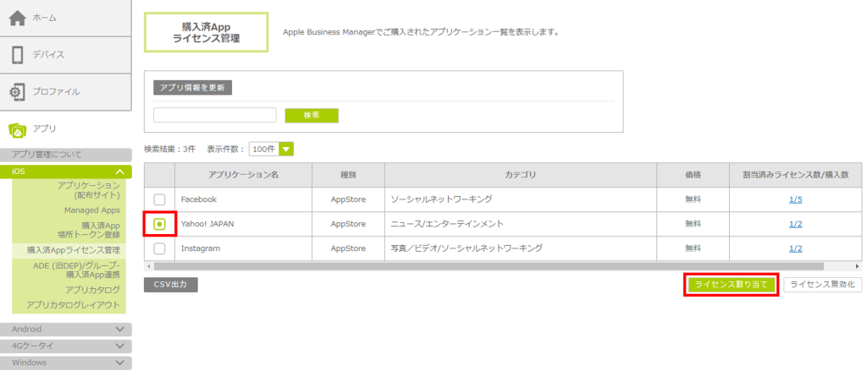Click the CSV出力 button
Image resolution: width=867 pixels, height=376 pixels.
(x=171, y=285)
